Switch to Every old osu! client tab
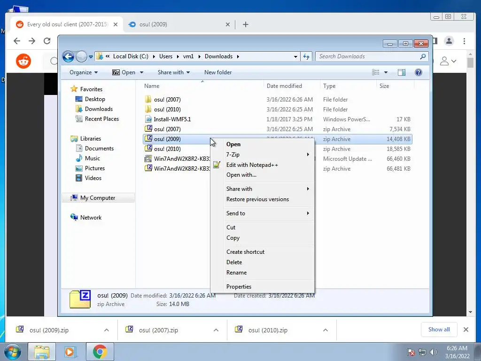The width and height of the screenshot is (481, 361). point(67,24)
